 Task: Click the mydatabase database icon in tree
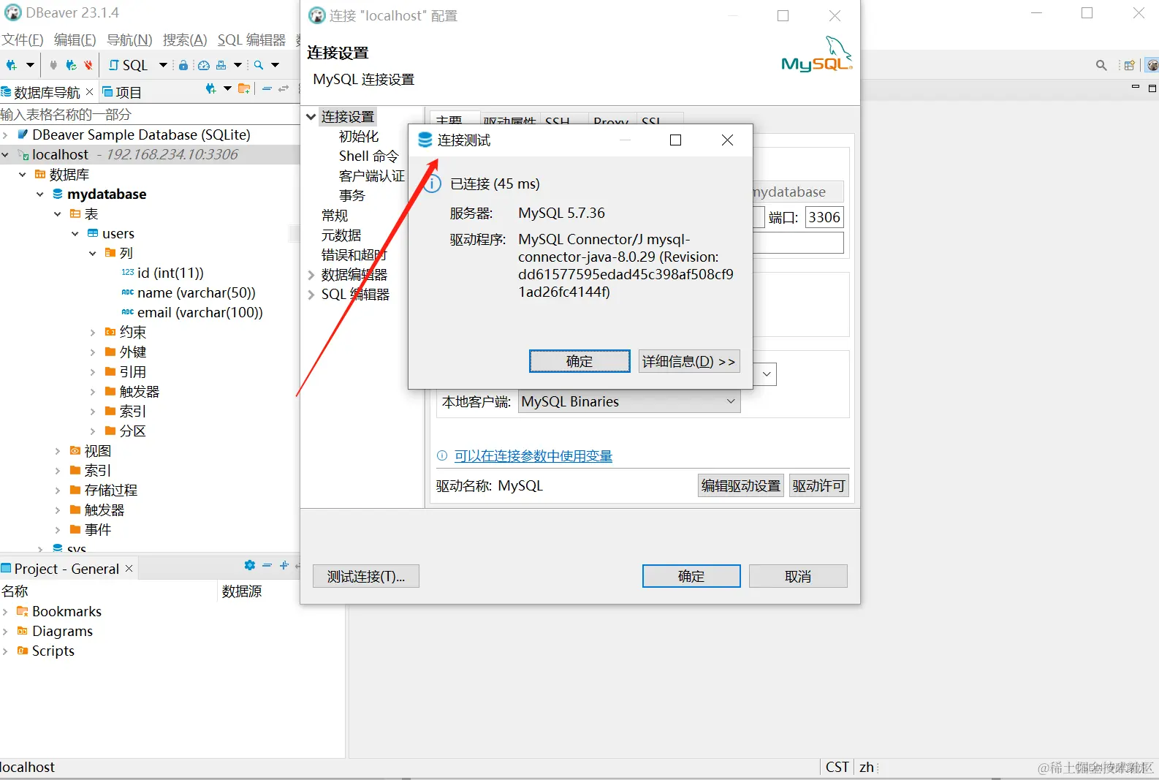tap(58, 194)
